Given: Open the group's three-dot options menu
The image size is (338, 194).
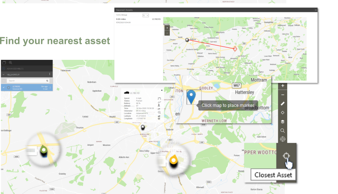Looking at the screenshot, I should [x=49, y=74].
